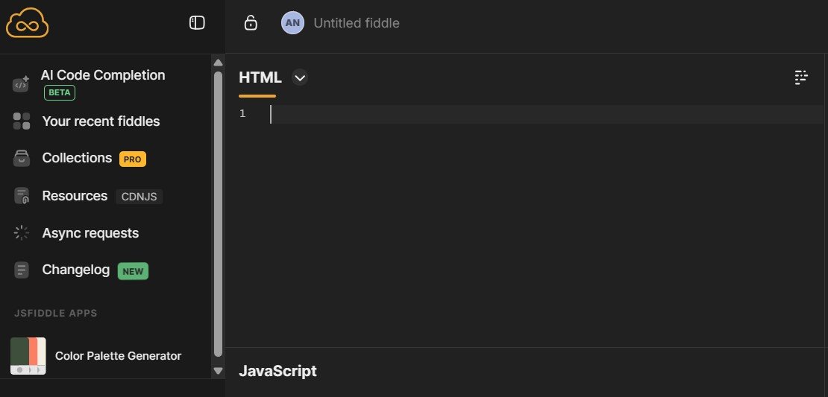The height and width of the screenshot is (397, 828).
Task: Click into HTML editor line 1
Action: [x=547, y=114]
